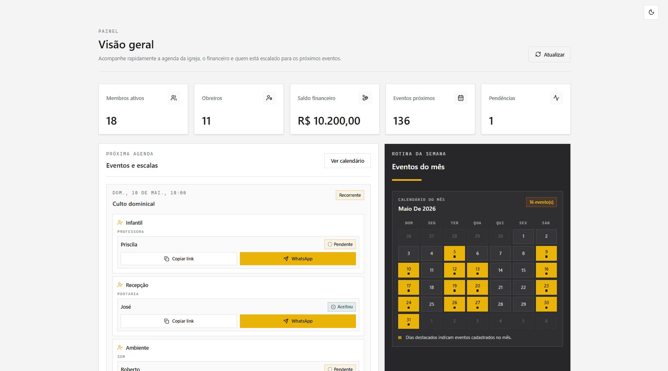Click the R$ 10.200,00 balance value
The height and width of the screenshot is (371, 668).
329,121
